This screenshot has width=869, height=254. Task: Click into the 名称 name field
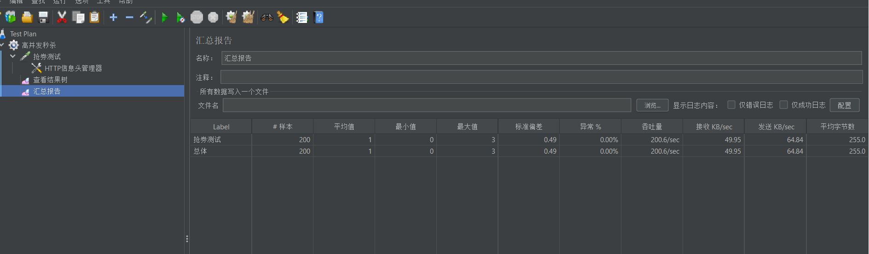(541, 58)
